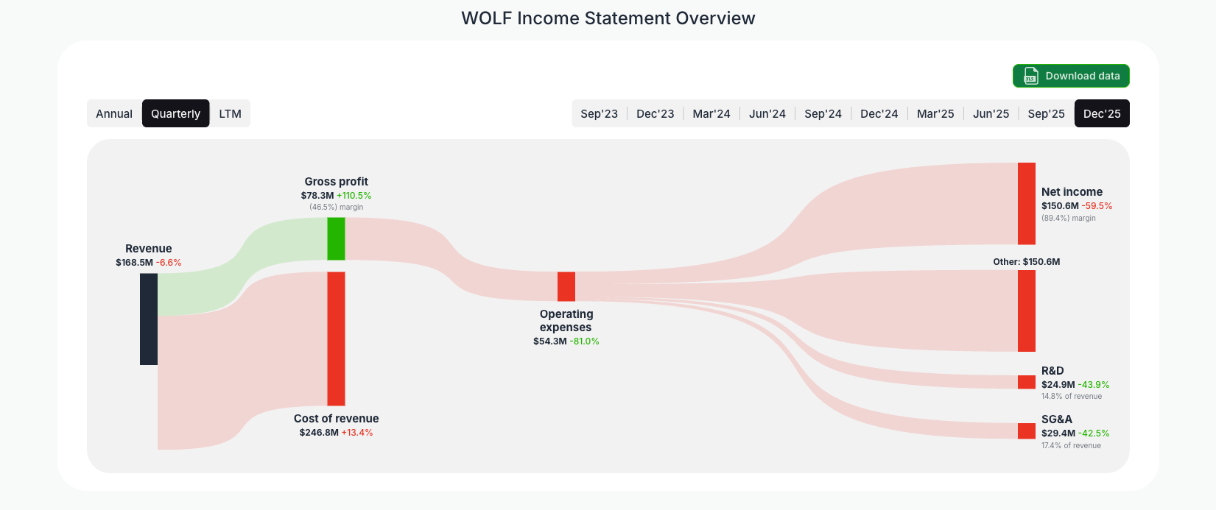Click the Cost of revenue label
The height and width of the screenshot is (510, 1216).
click(337, 418)
